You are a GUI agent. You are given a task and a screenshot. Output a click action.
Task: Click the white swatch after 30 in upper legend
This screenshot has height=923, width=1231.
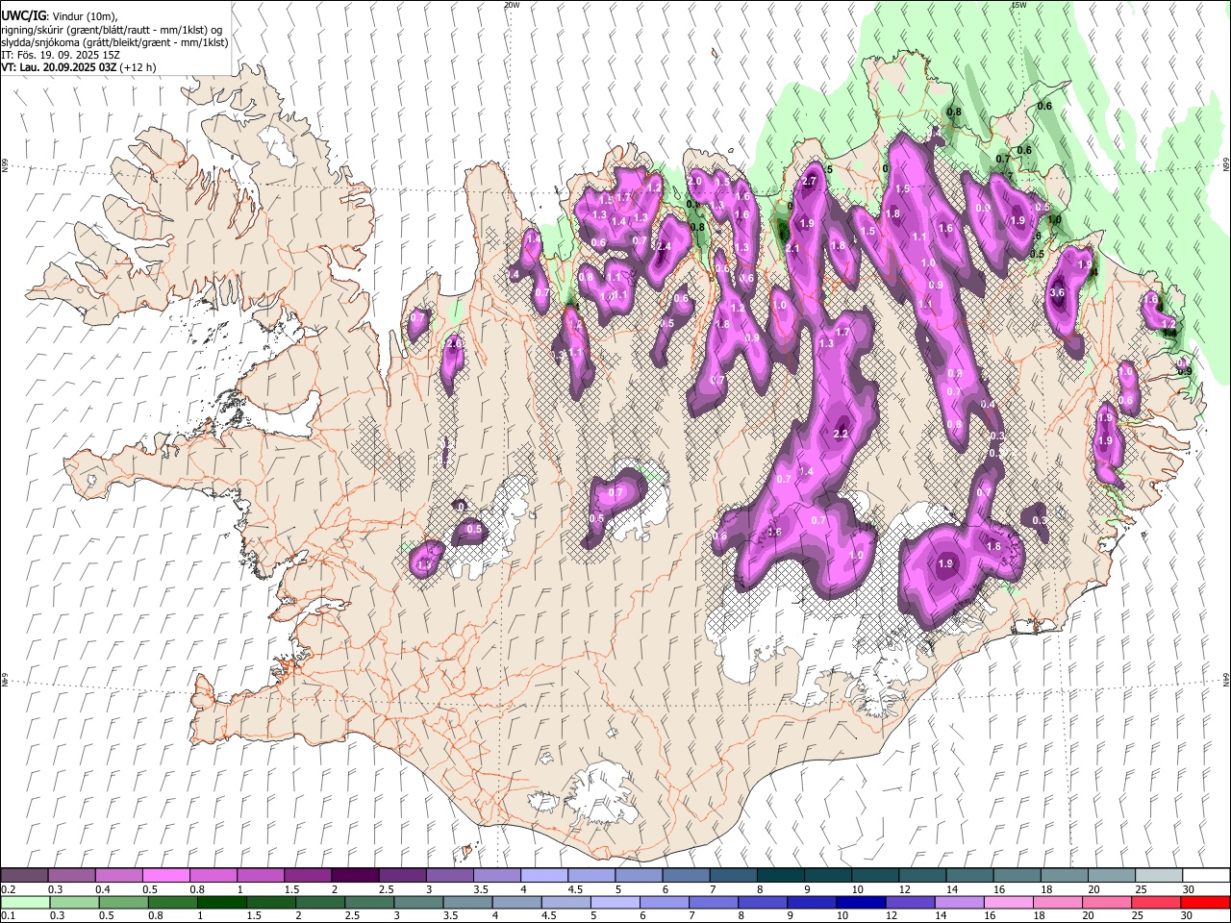coord(1206,876)
